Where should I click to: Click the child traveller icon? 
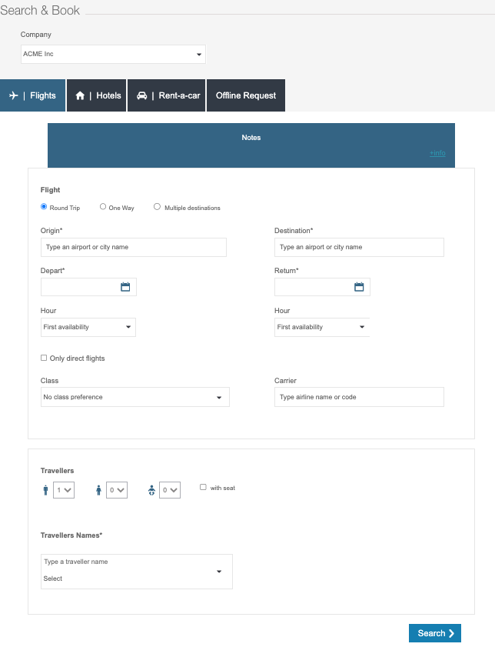click(98, 490)
